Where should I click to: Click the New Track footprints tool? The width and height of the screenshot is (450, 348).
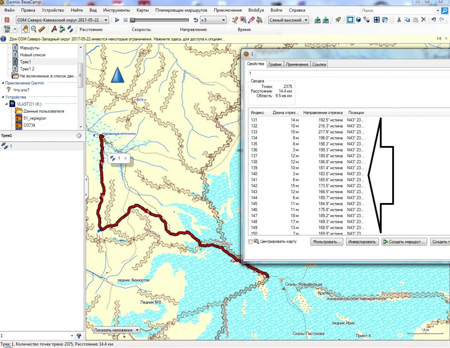[x=70, y=29]
